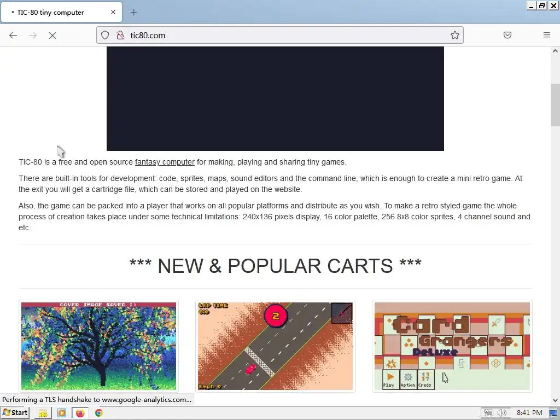This screenshot has height=420, width=560.
Task: Click the 8:41 PM system clock
Action: coord(529,413)
